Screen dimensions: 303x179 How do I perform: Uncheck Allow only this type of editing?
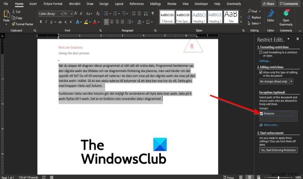point(261,72)
